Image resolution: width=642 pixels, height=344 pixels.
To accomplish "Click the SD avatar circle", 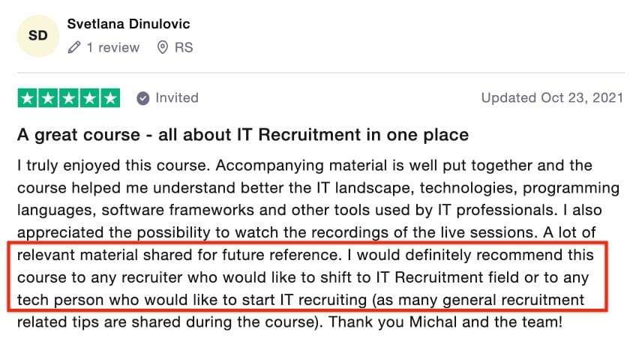I will coord(38,36).
